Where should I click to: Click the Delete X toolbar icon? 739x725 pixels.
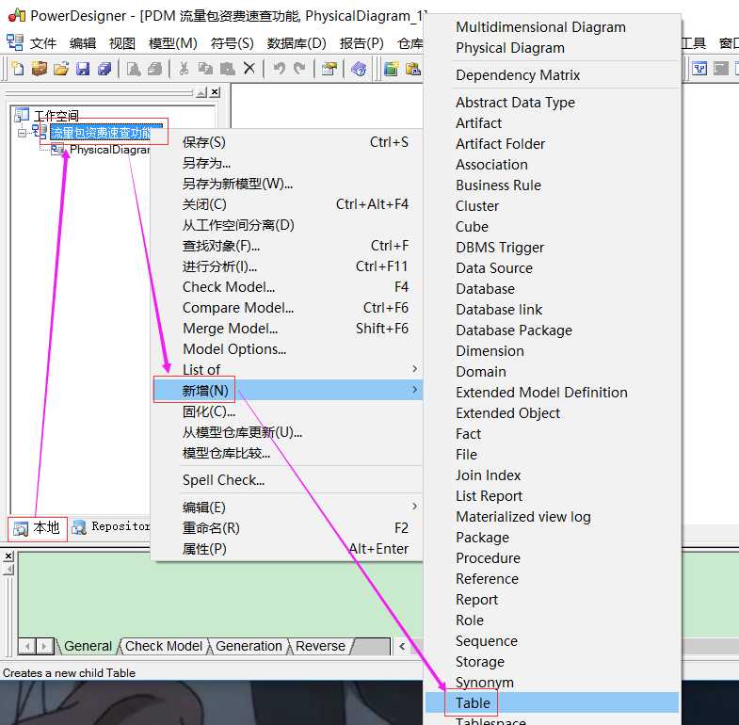click(x=249, y=69)
